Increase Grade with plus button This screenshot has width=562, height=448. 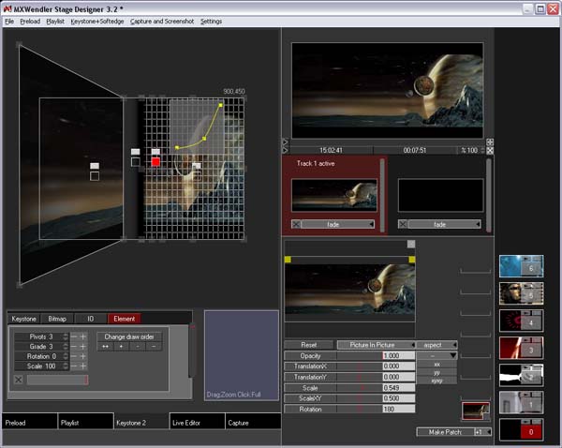click(83, 347)
